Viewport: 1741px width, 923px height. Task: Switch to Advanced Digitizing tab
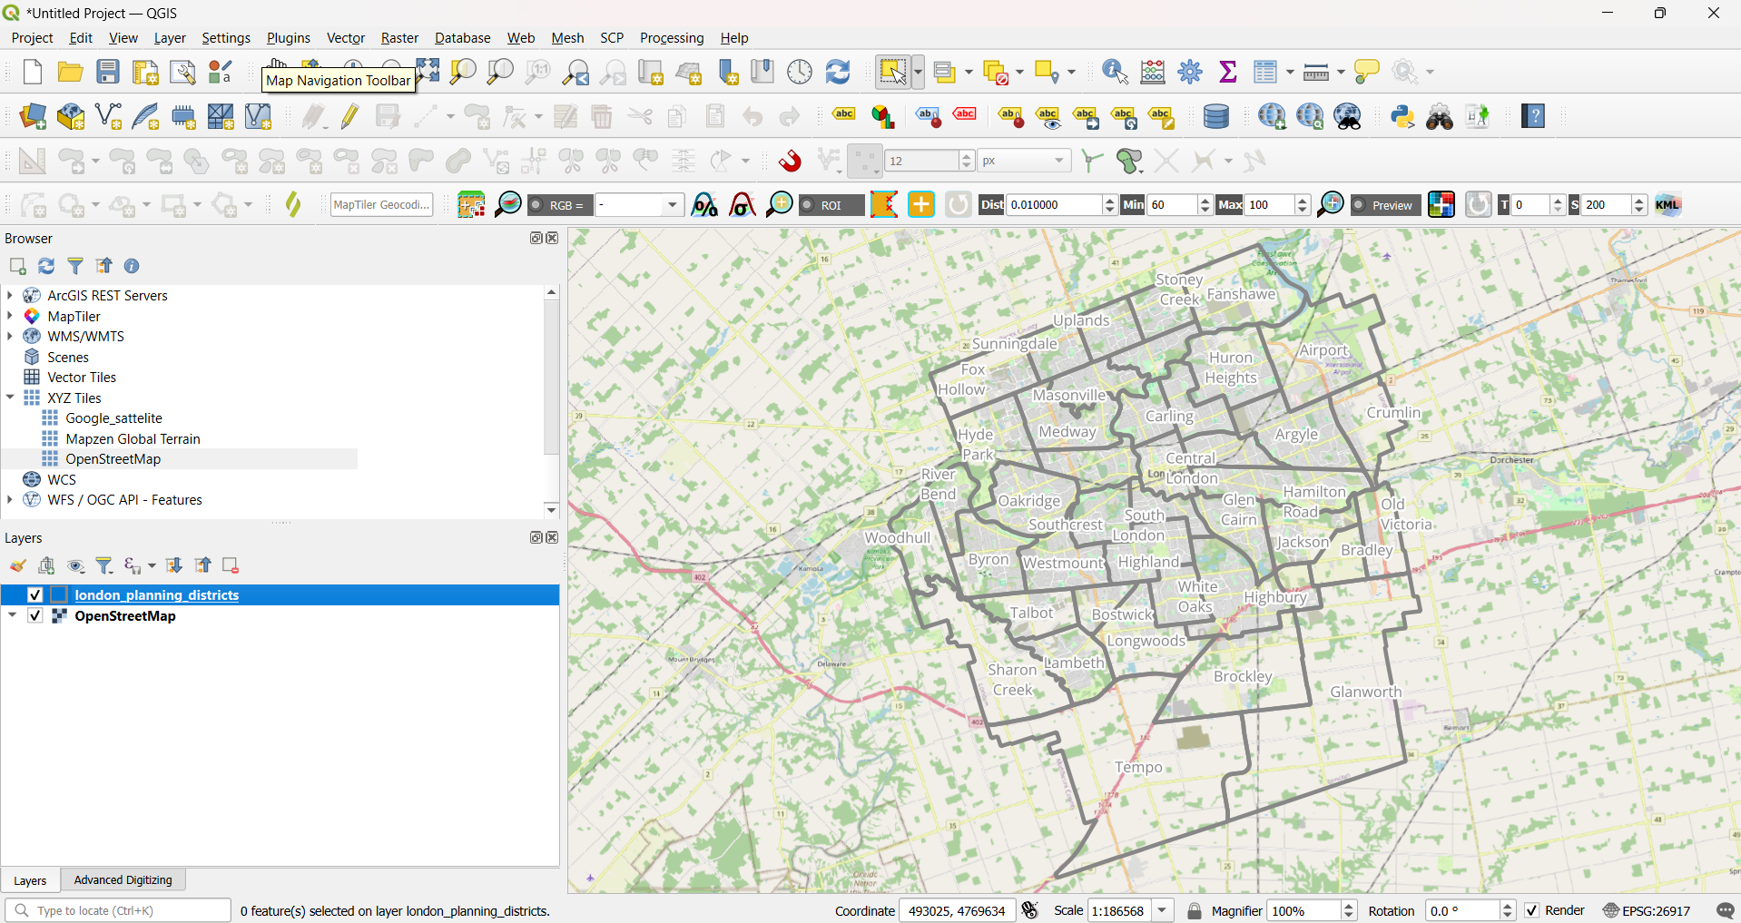123,880
